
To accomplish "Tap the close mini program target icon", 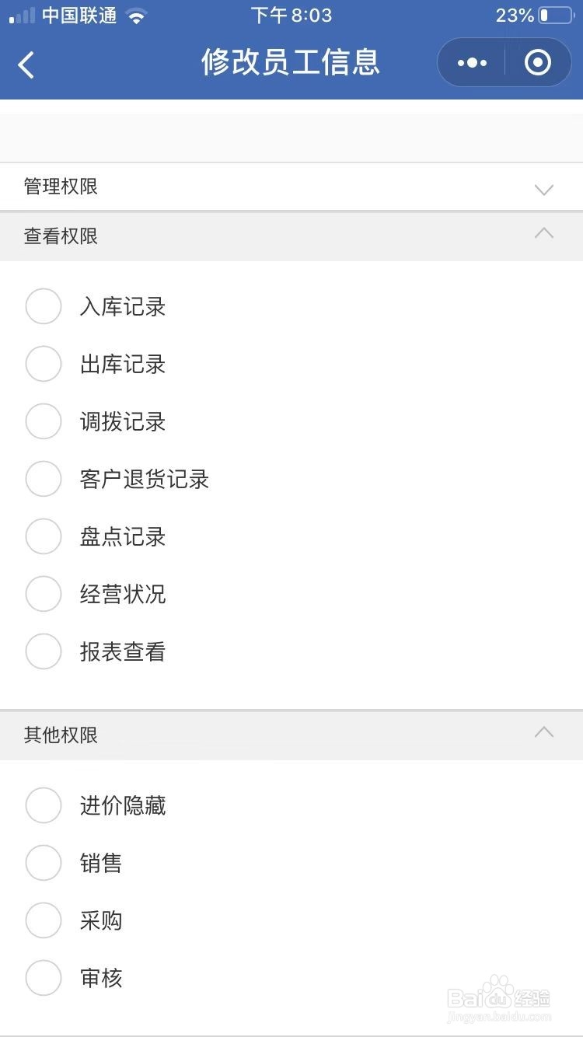I will 537,63.
